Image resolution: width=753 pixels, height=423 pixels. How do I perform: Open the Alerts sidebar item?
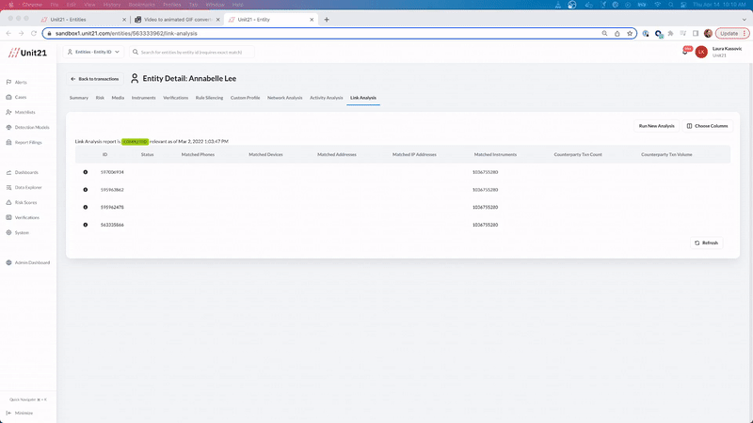tap(17, 82)
